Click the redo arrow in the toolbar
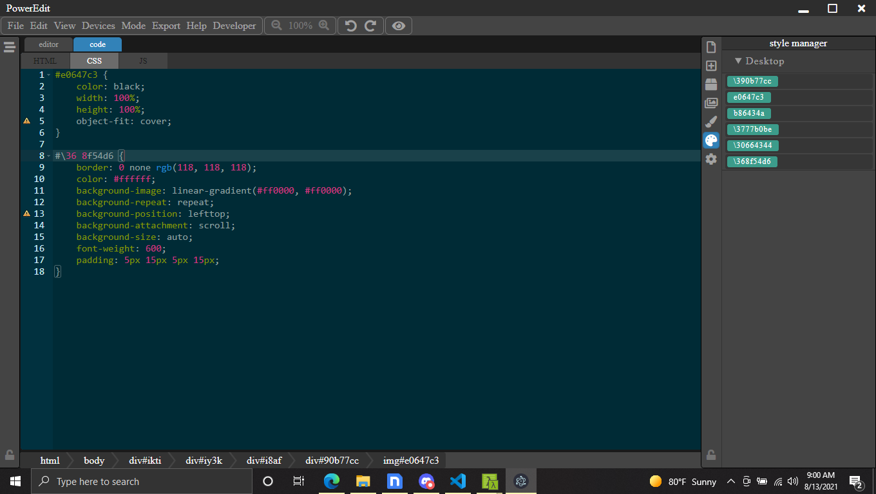The image size is (876, 494). click(370, 26)
